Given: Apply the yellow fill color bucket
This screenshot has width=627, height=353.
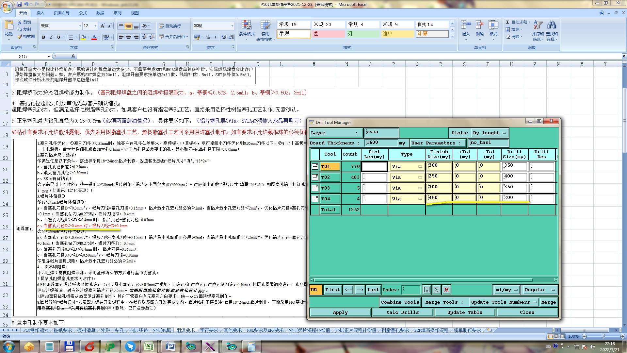Looking at the screenshot, I should coord(83,37).
